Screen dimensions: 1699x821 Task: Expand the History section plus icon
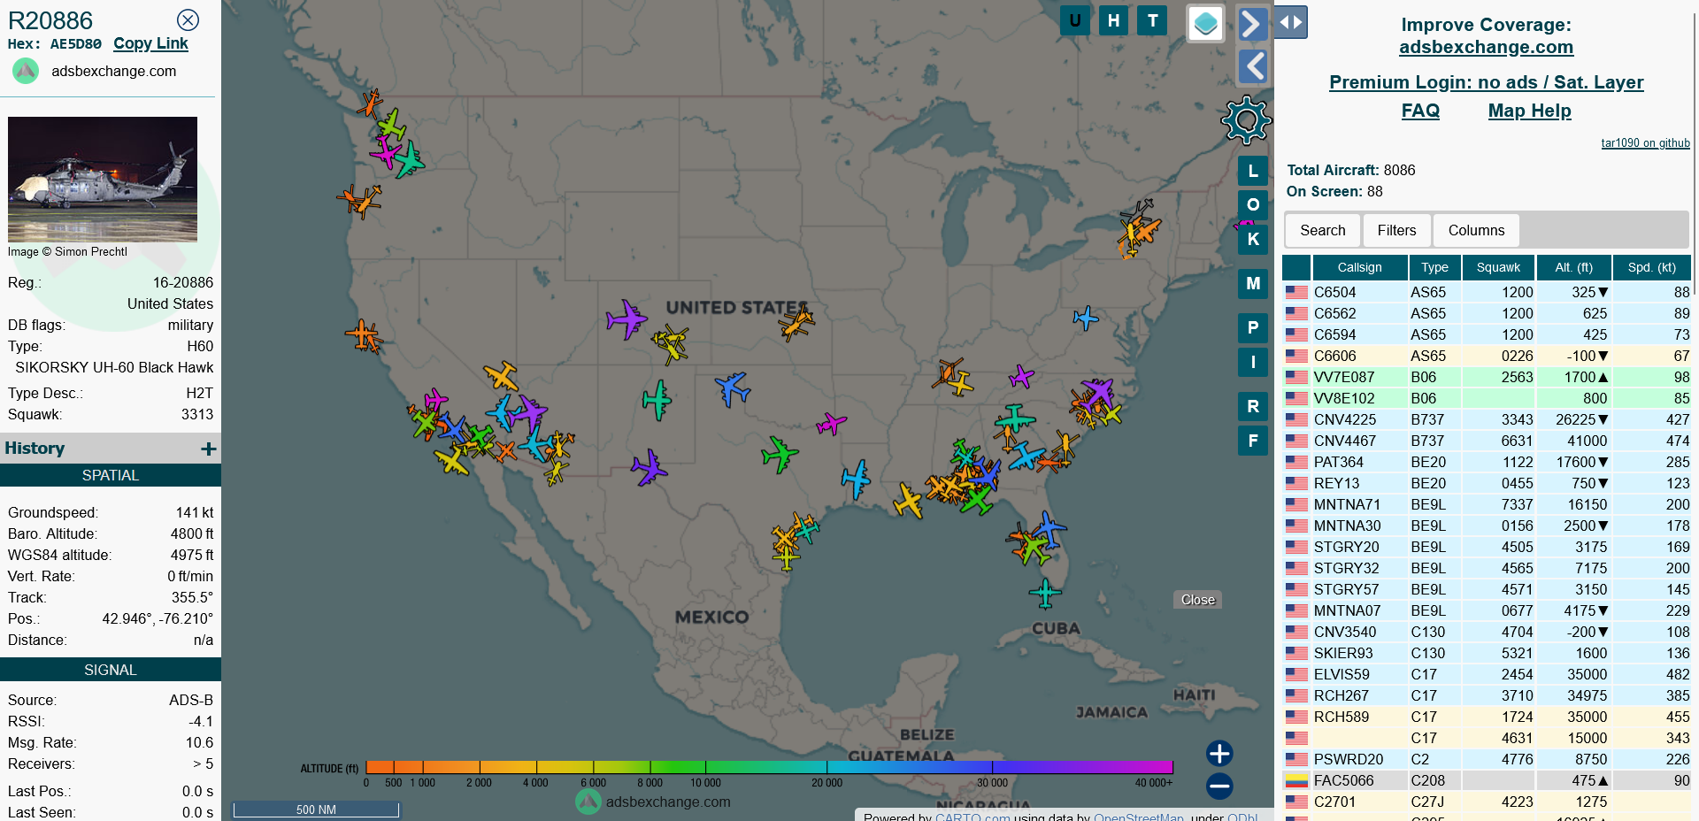point(209,449)
